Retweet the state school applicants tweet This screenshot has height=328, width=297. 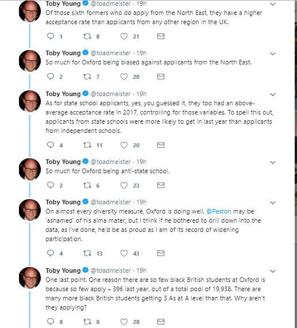87,145
